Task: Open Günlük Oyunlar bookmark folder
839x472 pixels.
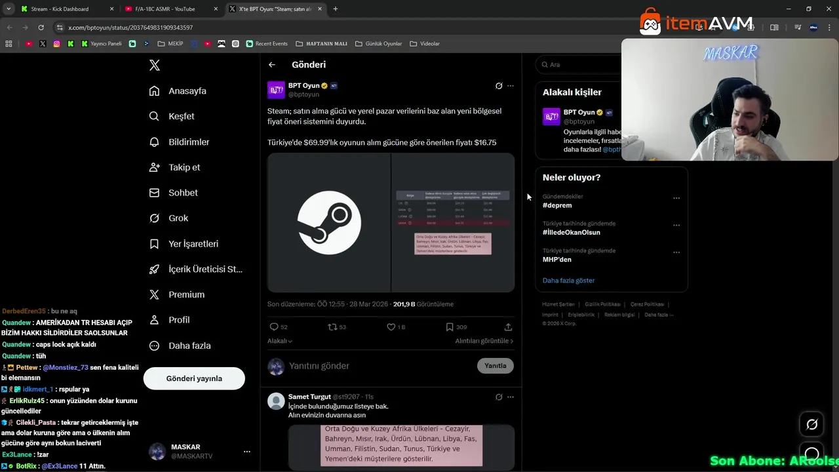Action: pyautogui.click(x=378, y=44)
